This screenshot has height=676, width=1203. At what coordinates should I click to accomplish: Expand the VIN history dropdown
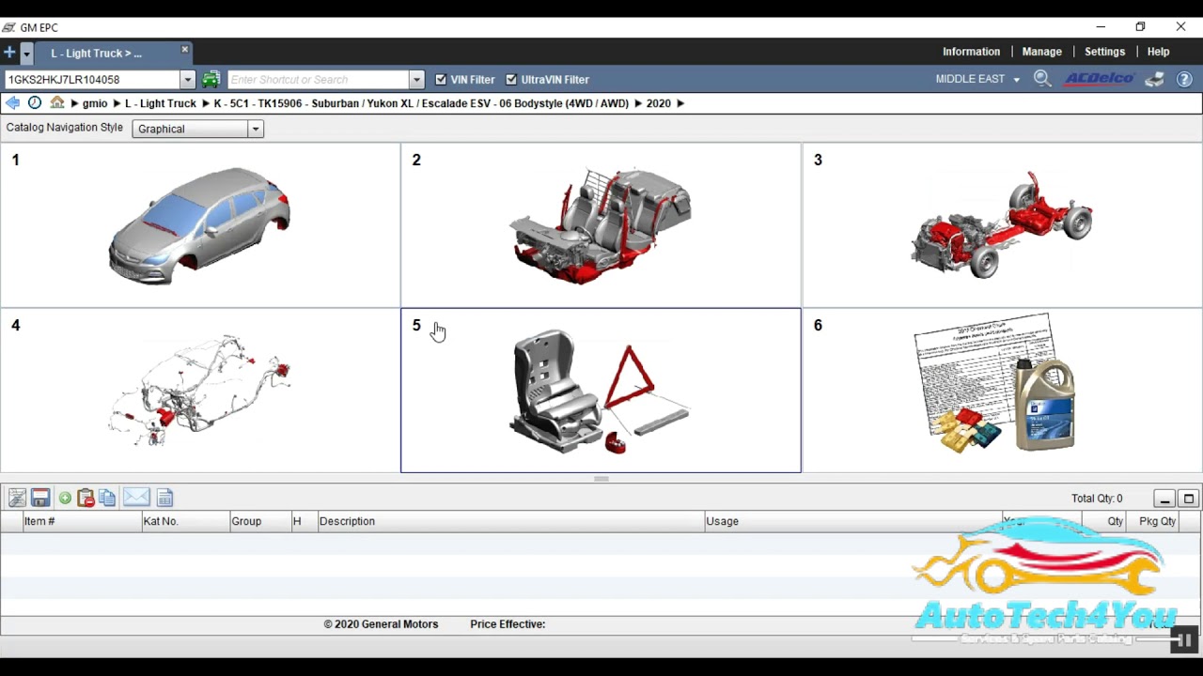coord(187,80)
